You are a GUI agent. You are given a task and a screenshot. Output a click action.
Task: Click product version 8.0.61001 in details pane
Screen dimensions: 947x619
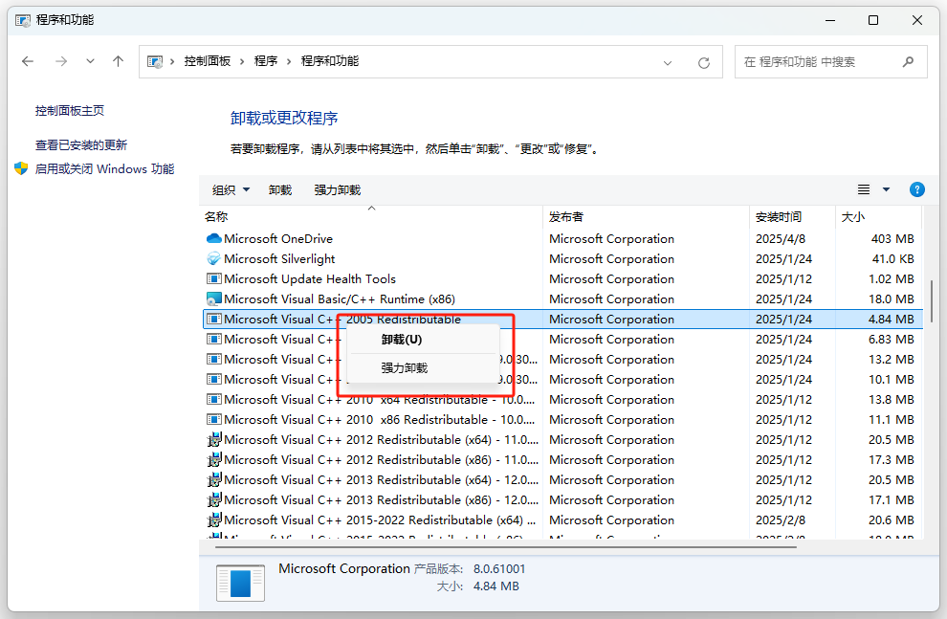(x=499, y=569)
